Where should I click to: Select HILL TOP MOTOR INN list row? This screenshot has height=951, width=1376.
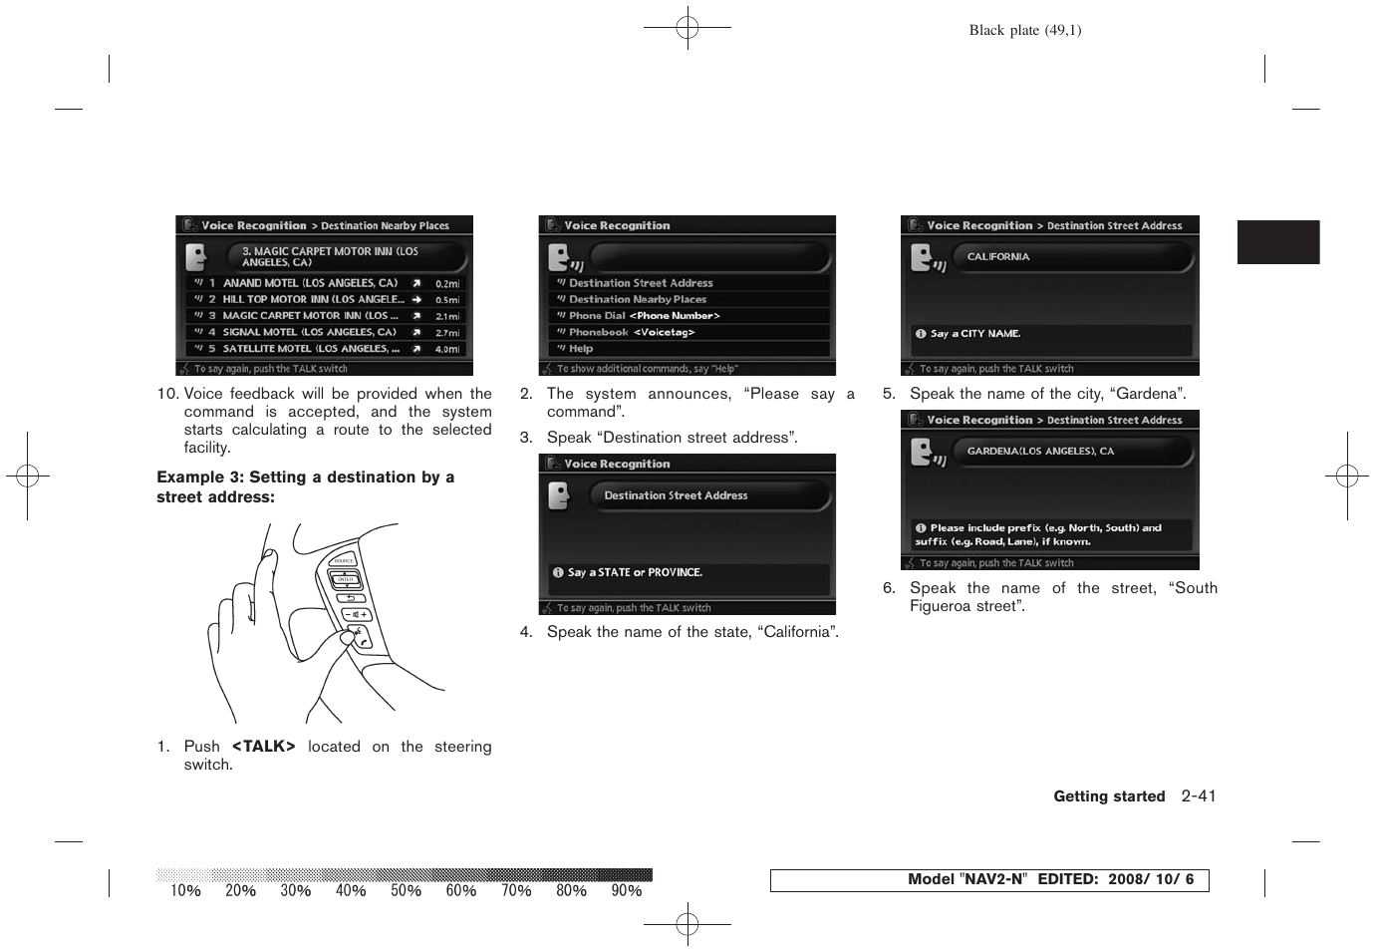coord(325,299)
